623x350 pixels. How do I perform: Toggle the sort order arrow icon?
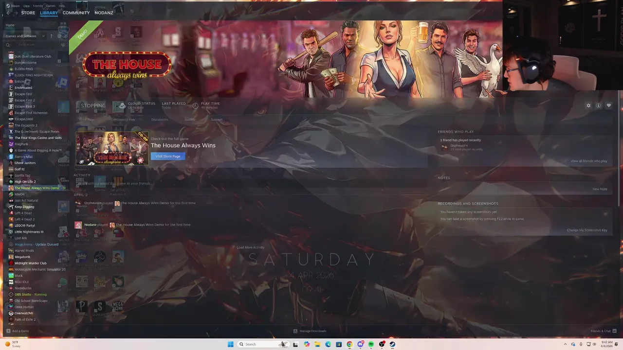tap(51, 36)
